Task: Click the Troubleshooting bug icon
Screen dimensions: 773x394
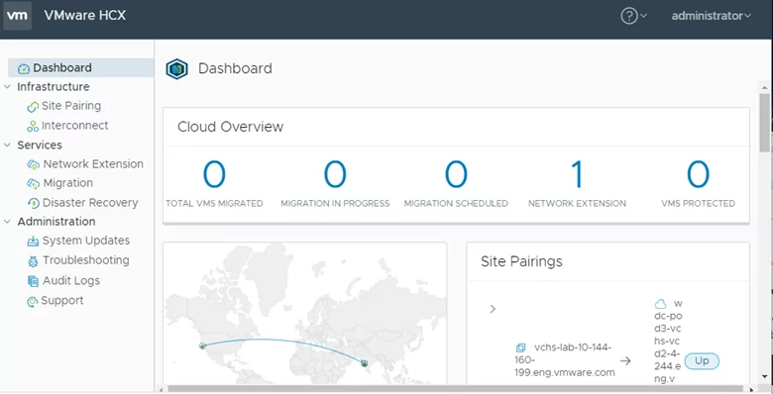Action: pos(33,261)
